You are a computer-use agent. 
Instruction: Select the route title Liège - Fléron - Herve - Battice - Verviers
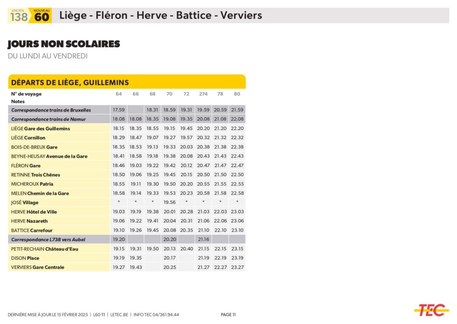pyautogui.click(x=160, y=16)
